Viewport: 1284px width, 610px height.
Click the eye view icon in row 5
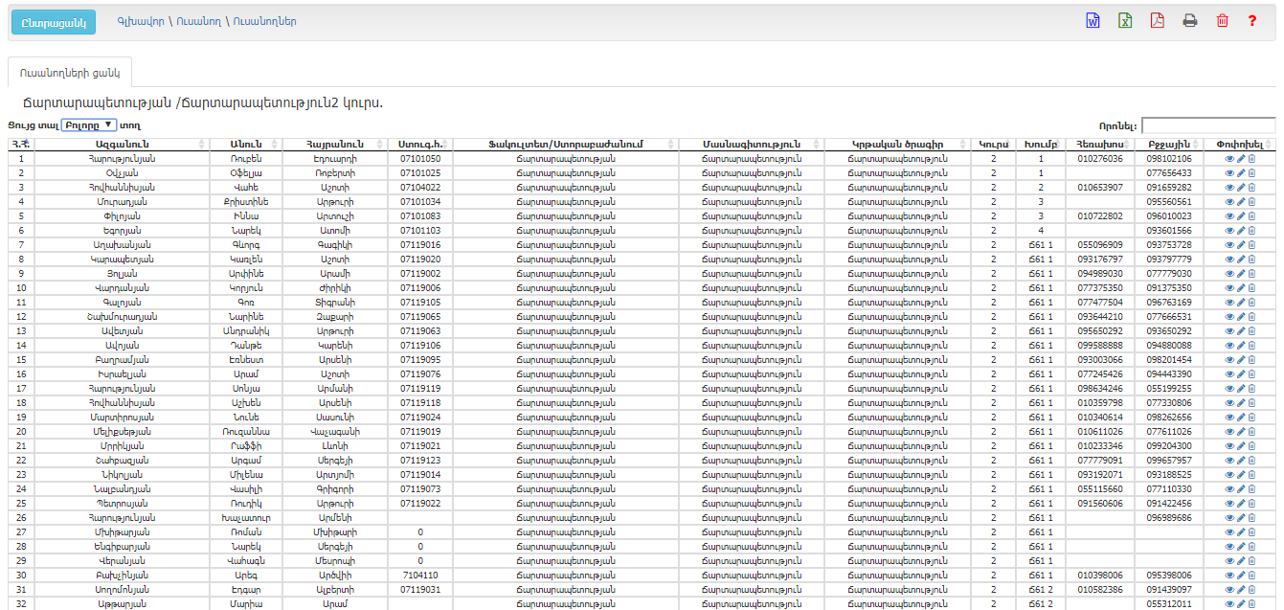pyautogui.click(x=1230, y=216)
